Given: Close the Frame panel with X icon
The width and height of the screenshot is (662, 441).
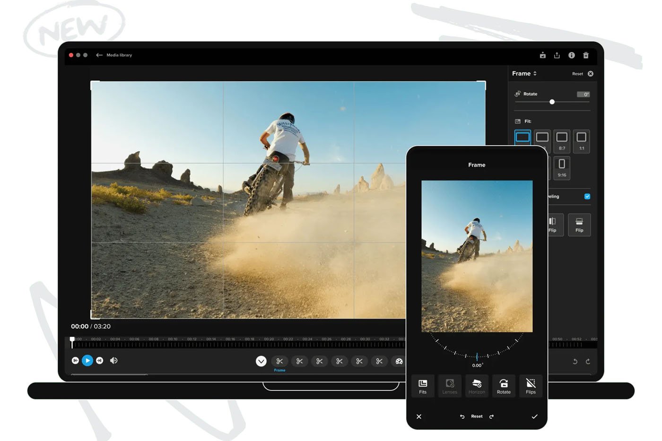Looking at the screenshot, I should tap(591, 74).
